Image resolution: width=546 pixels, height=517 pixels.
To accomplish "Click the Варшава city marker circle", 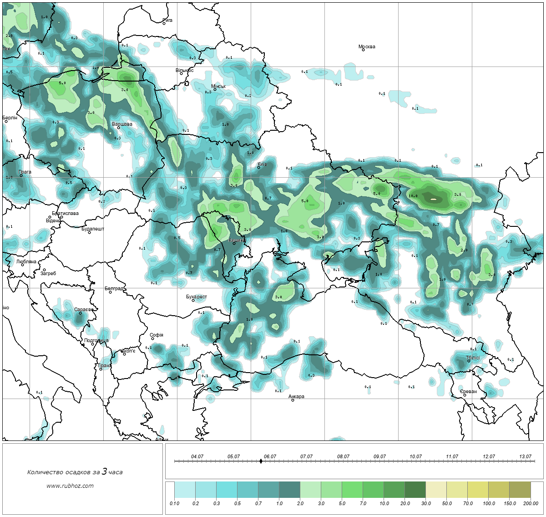I will (118, 128).
